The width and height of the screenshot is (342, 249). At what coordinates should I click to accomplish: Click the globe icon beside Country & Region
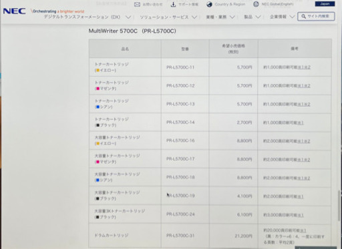(x=209, y=4)
